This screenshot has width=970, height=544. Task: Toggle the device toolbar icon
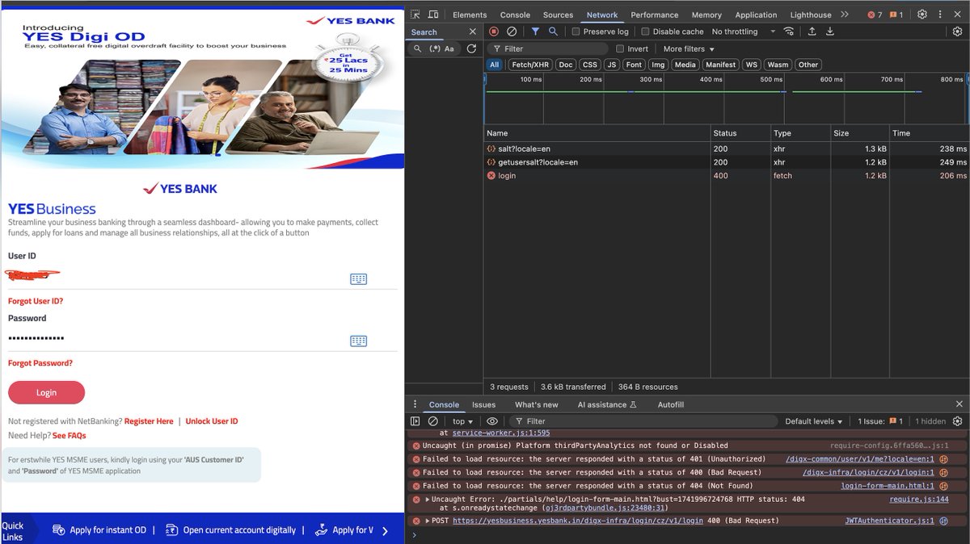pyautogui.click(x=433, y=15)
